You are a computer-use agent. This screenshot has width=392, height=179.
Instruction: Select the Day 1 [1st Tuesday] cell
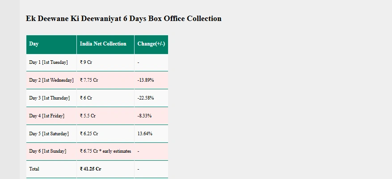pyautogui.click(x=49, y=62)
